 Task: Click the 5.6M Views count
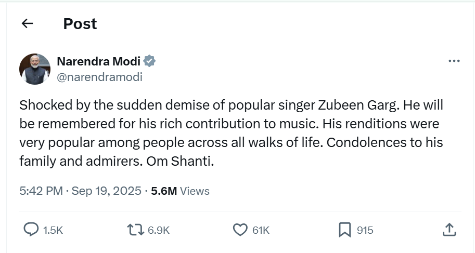click(x=180, y=191)
